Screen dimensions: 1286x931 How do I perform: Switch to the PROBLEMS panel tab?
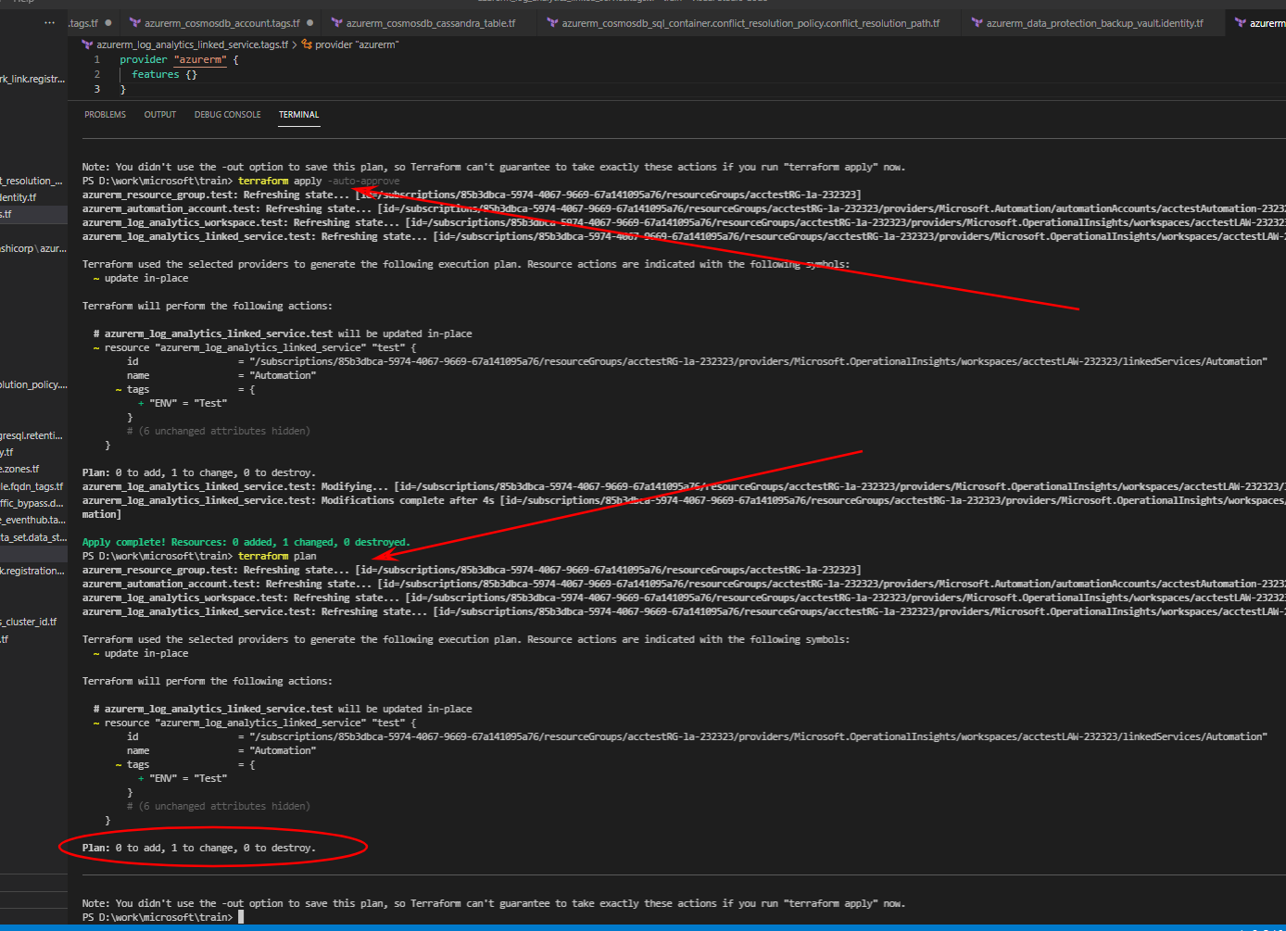click(105, 114)
